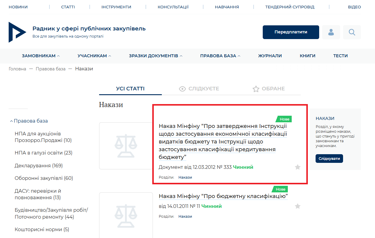Click the Слідкувати button
This screenshot has height=238, width=375.
[x=329, y=158]
